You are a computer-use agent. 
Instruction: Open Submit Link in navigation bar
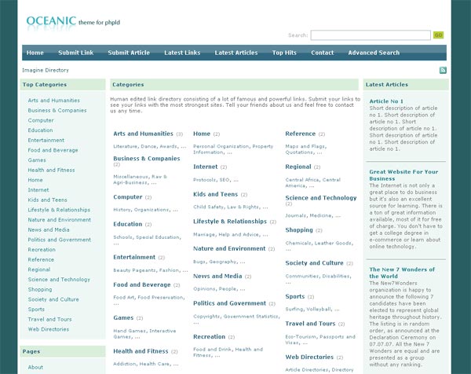pos(75,53)
